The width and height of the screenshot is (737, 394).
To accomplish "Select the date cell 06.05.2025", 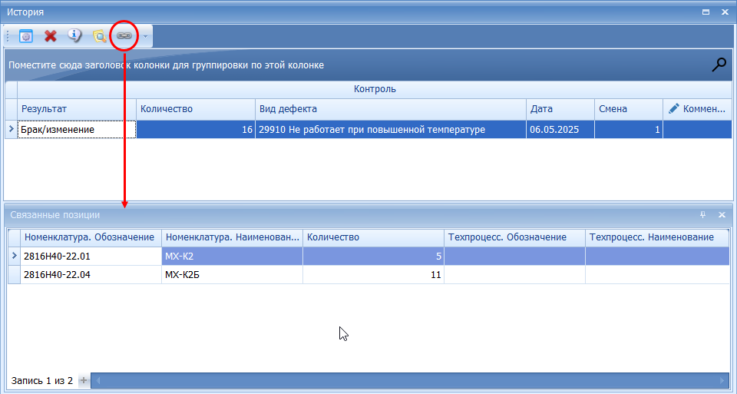I will 560,129.
